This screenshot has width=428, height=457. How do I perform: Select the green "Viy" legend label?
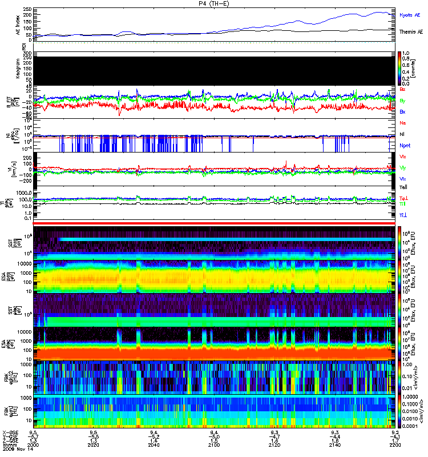click(402, 168)
